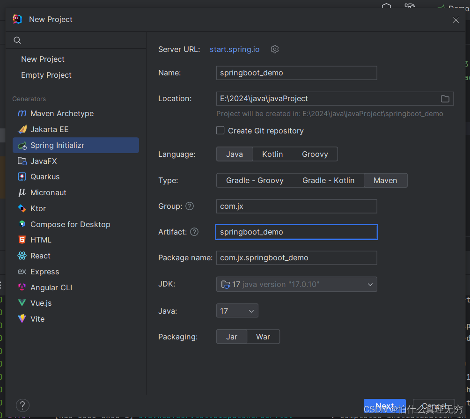
Task: Open the Java version 17 dropdown
Action: pos(237,311)
